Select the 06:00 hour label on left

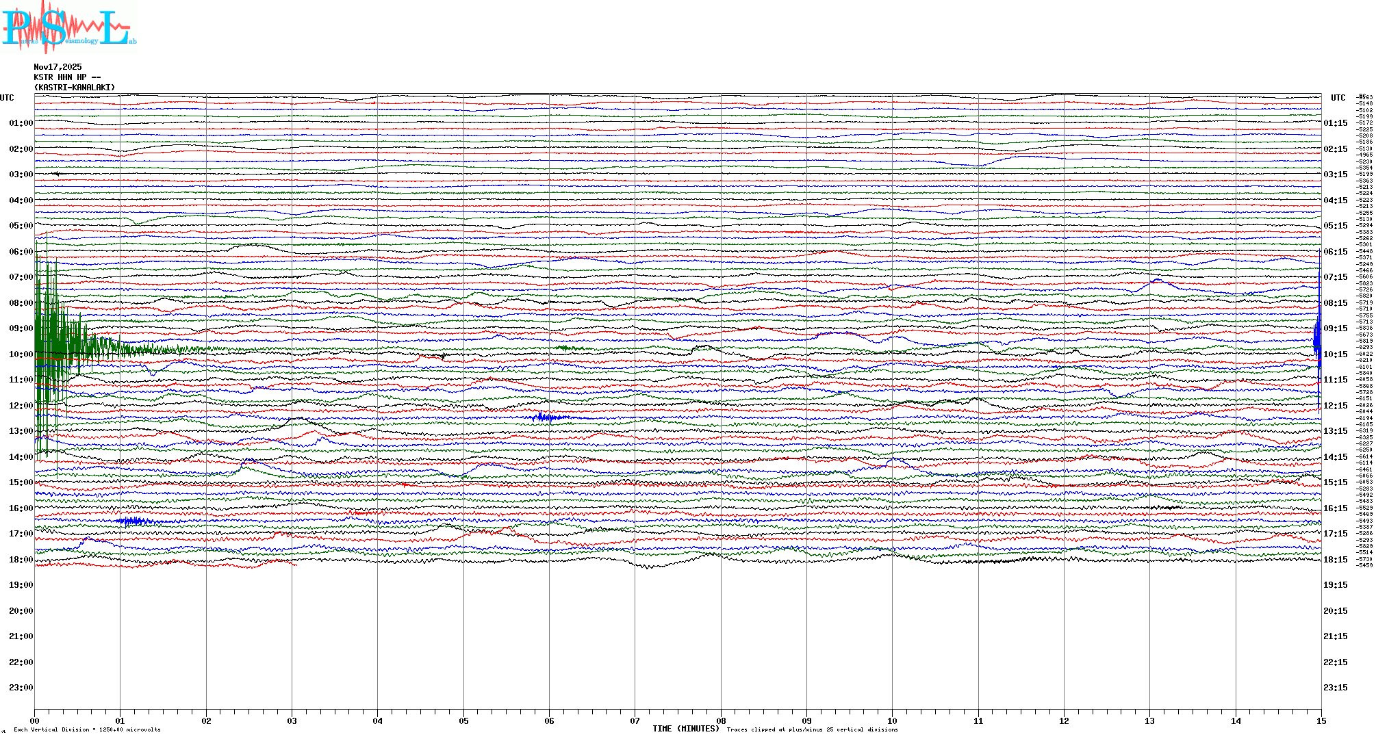coord(21,252)
